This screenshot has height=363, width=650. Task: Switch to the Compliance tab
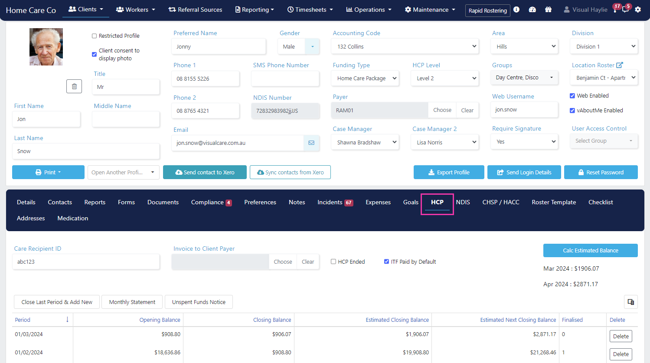pyautogui.click(x=211, y=202)
